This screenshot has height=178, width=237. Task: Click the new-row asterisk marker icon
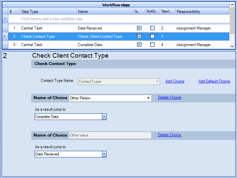click(x=5, y=19)
